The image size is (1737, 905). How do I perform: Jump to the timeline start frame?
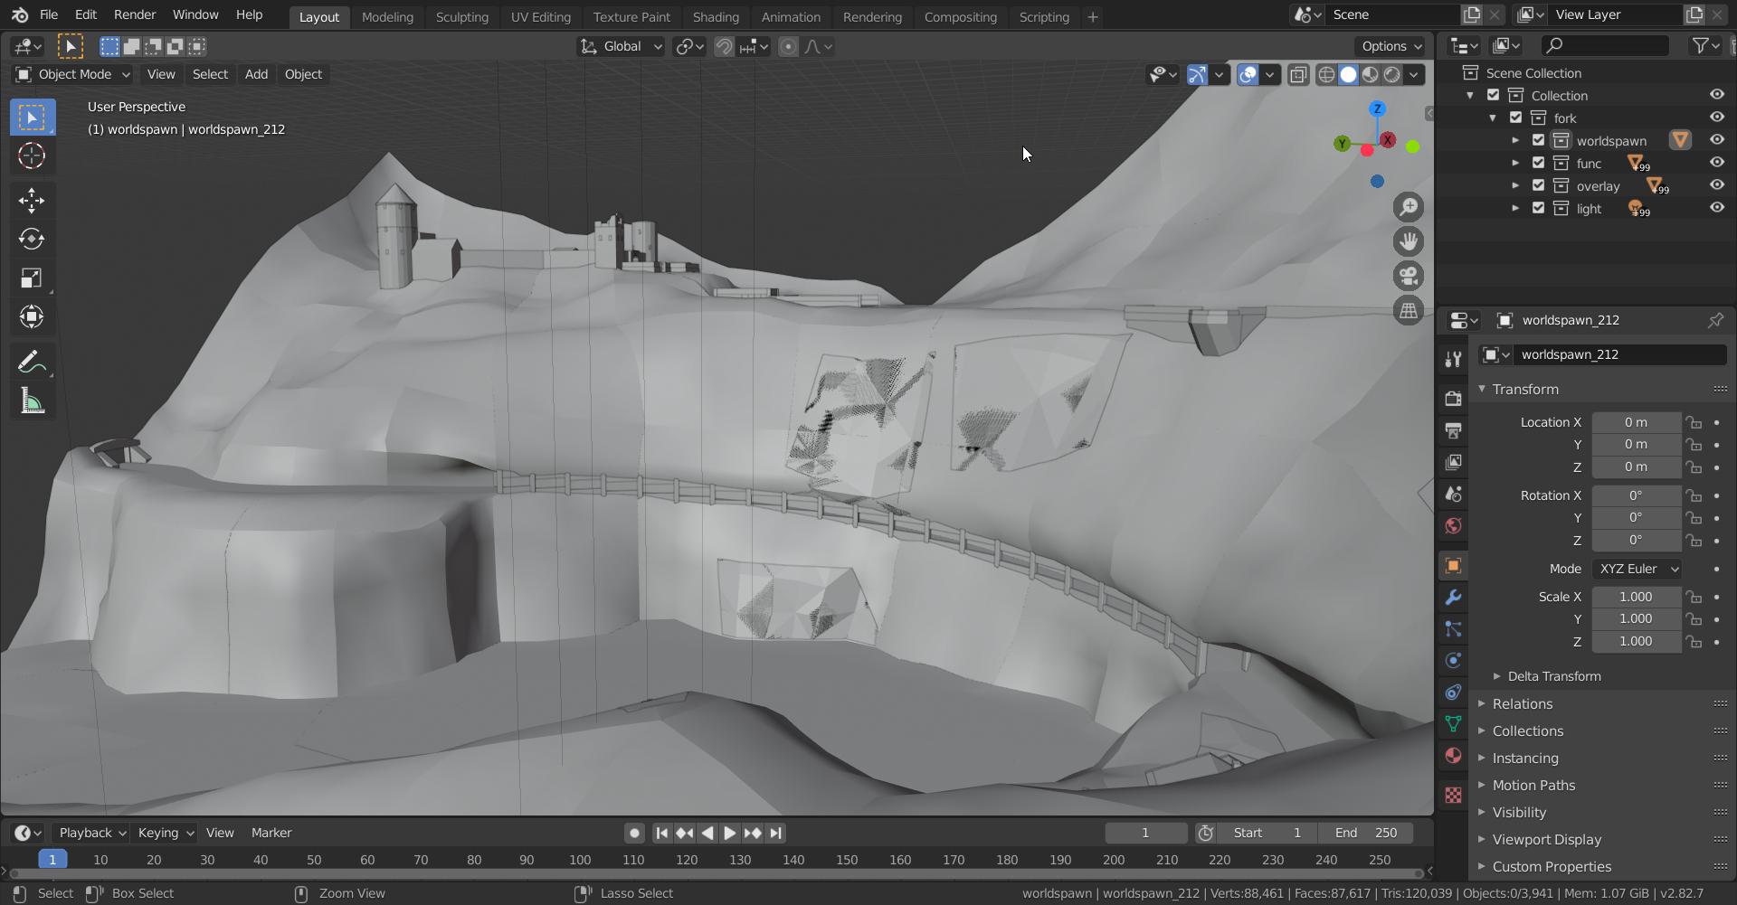(x=661, y=833)
